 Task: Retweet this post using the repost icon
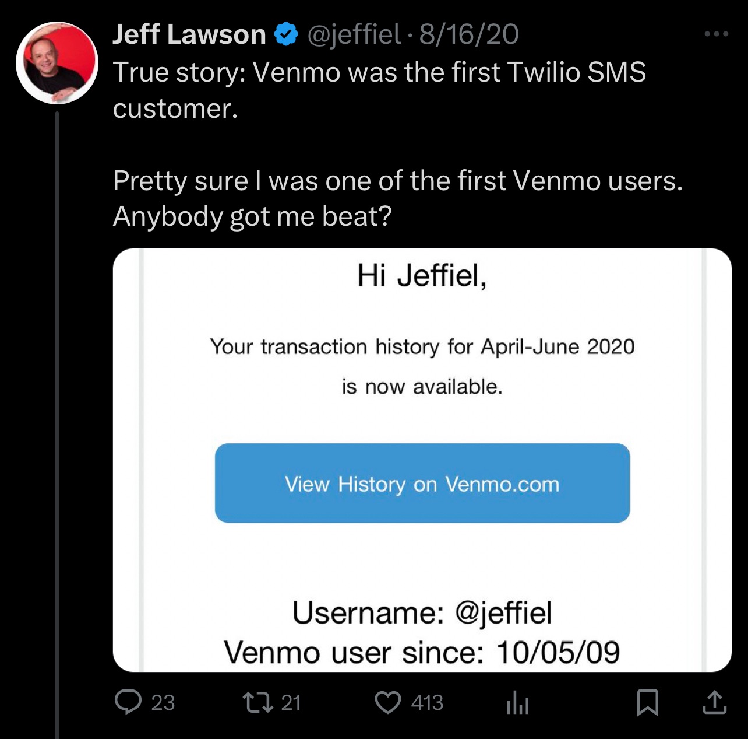pos(257,702)
